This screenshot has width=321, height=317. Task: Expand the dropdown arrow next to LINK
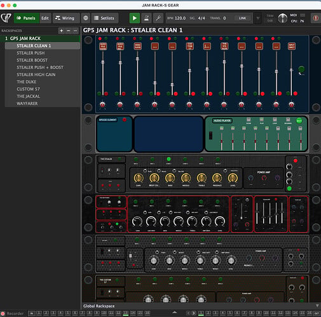[x=258, y=18]
